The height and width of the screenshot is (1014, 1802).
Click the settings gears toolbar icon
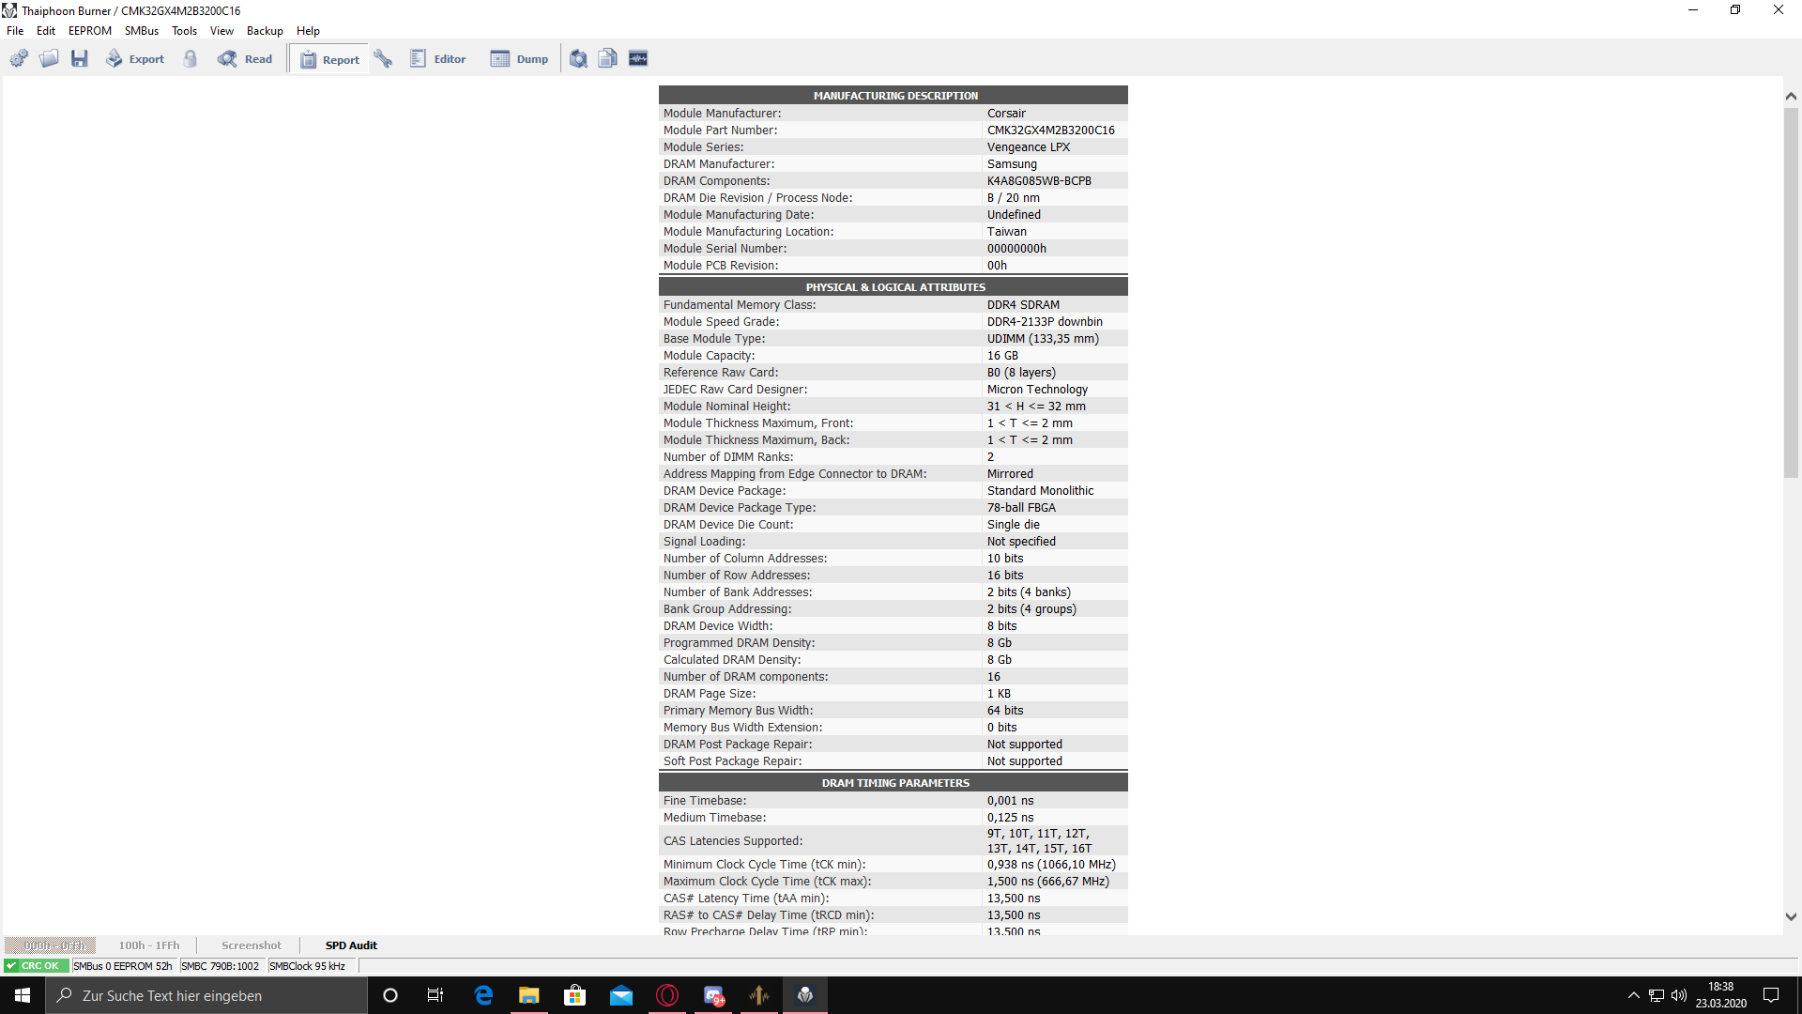pos(19,59)
